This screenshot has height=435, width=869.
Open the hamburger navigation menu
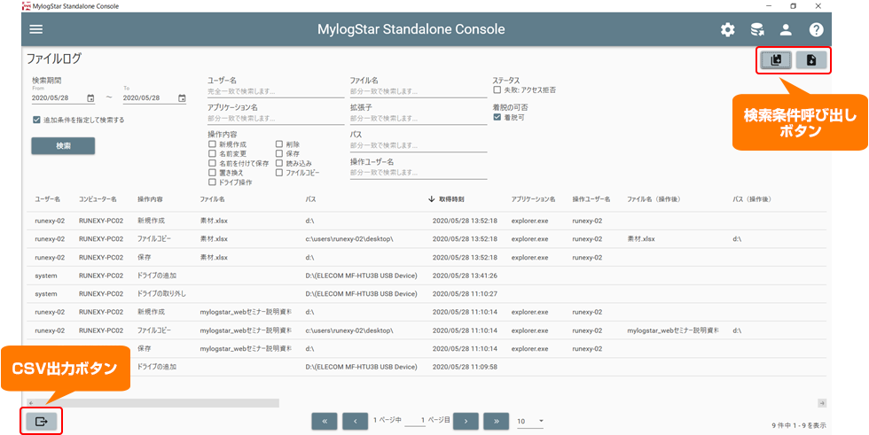[x=36, y=29]
